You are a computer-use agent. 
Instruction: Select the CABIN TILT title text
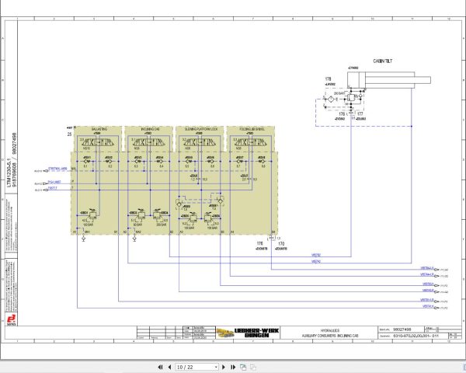point(382,61)
